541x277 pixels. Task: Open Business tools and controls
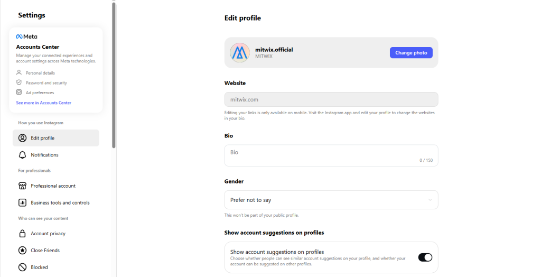tap(60, 202)
